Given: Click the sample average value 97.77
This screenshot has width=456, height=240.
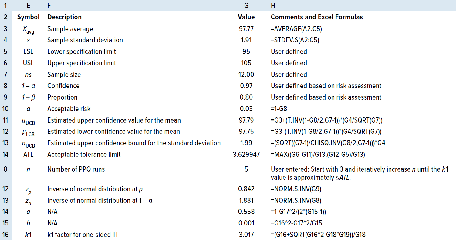Looking at the screenshot, I should pyautogui.click(x=246, y=29).
